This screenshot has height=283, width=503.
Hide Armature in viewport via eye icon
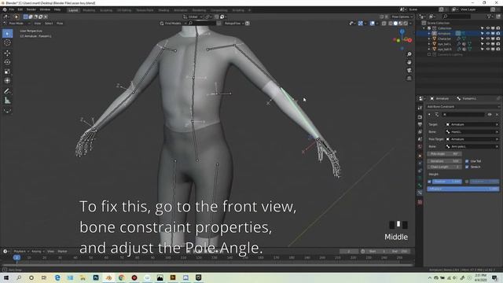pyautogui.click(x=487, y=33)
